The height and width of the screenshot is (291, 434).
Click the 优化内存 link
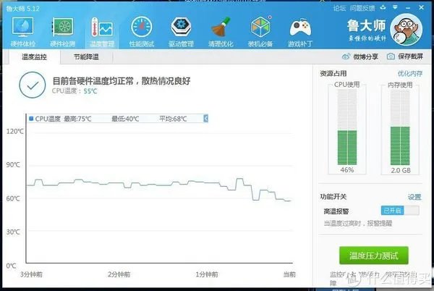(410, 73)
